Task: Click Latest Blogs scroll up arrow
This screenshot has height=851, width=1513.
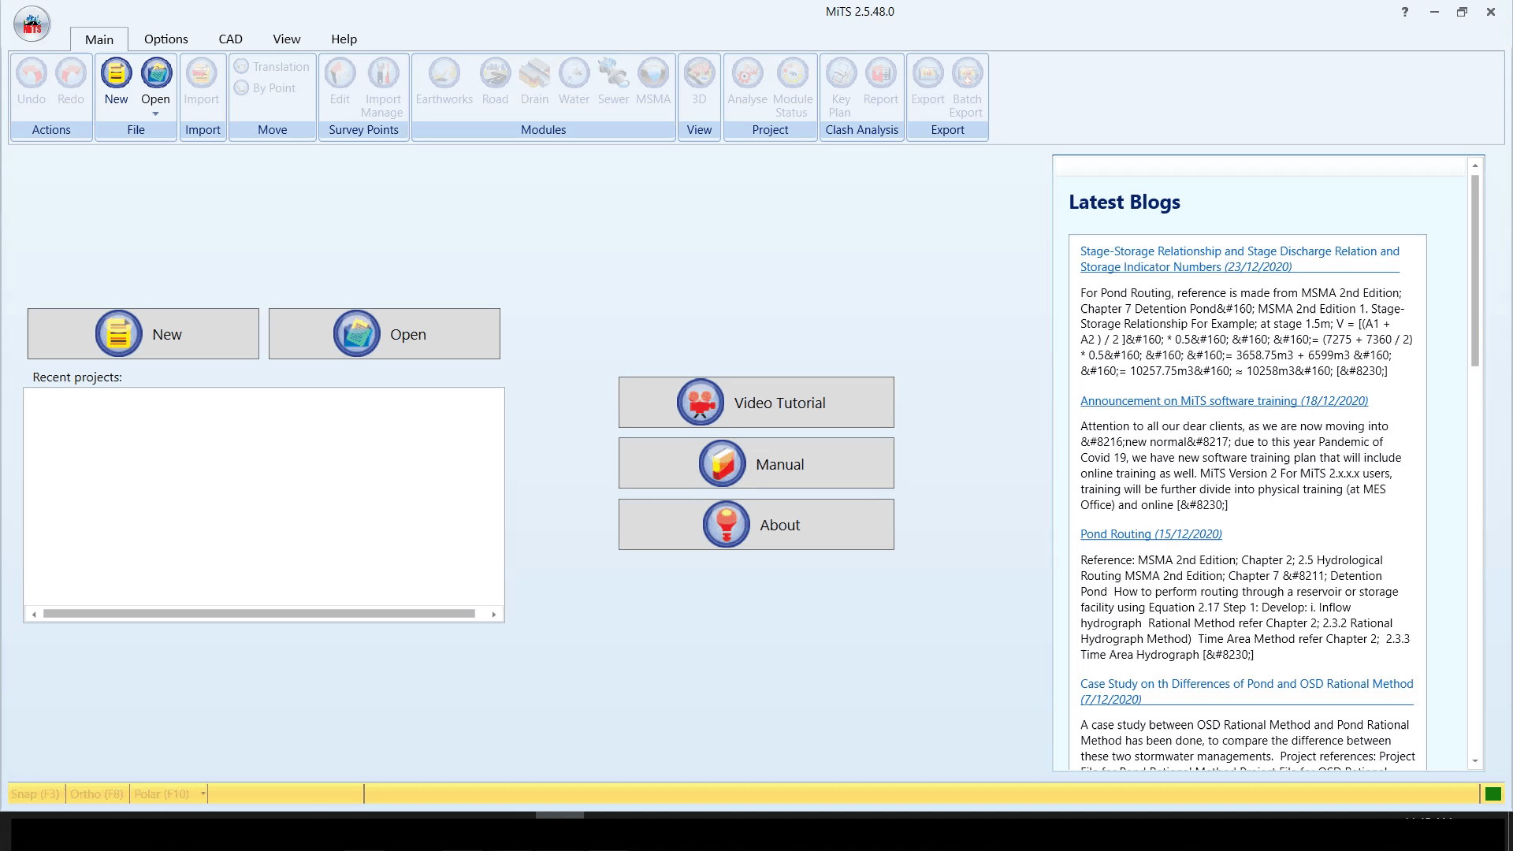Action: [x=1475, y=165]
